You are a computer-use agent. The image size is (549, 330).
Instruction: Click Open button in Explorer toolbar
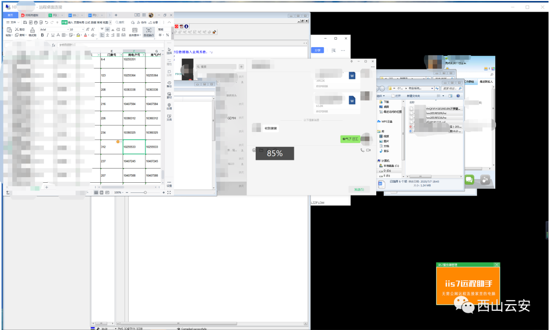(x=396, y=96)
